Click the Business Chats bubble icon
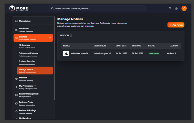This screenshot has width=194, height=123. pyautogui.click(x=16, y=103)
